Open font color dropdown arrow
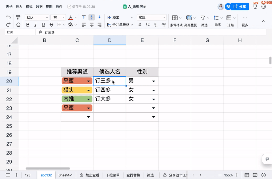This screenshot has width=272, height=179. pyautogui.click(x=76, y=17)
